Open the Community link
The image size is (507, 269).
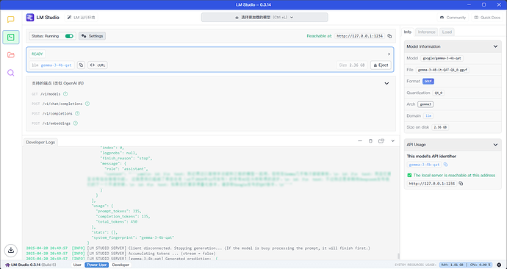(453, 18)
